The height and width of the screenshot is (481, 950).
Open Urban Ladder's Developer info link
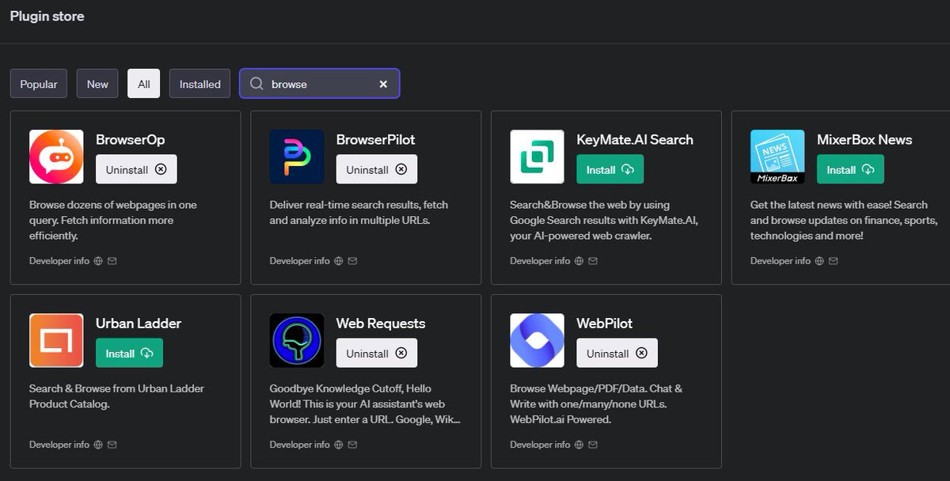(x=59, y=444)
